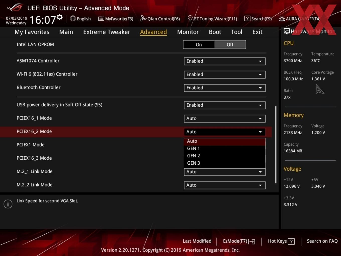This screenshot has height=256, width=341.
Task: Click the clock settings gear icon
Action: pyautogui.click(x=59, y=17)
